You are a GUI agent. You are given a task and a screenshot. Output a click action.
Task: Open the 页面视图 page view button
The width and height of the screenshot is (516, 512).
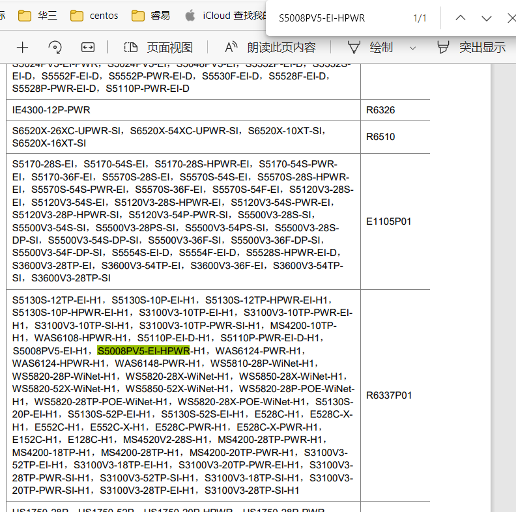(158, 48)
